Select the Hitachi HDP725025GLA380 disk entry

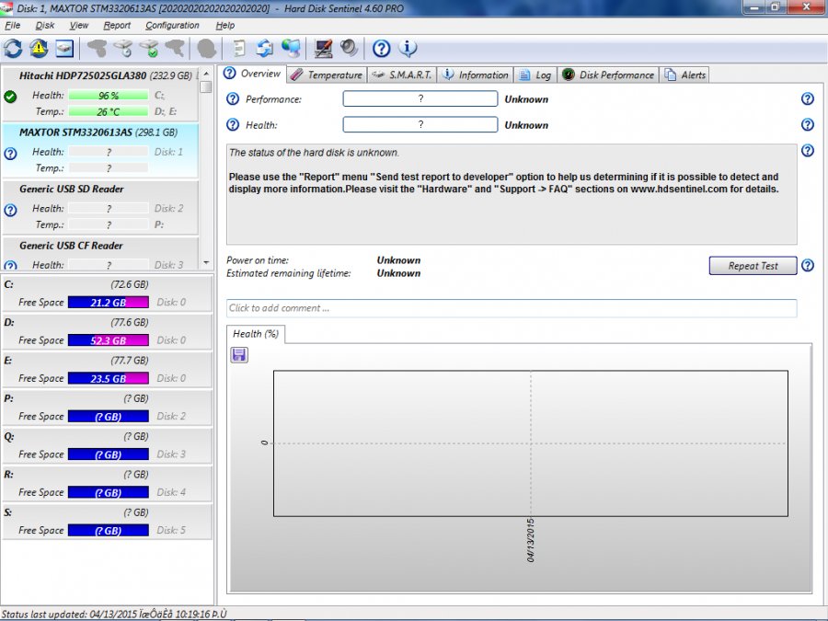100,93
